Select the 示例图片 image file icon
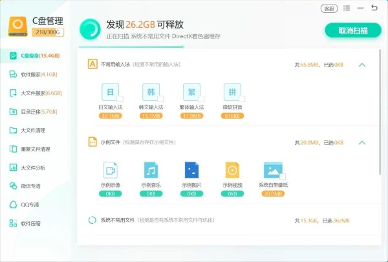Screen dimensions: 388x262 191,170
